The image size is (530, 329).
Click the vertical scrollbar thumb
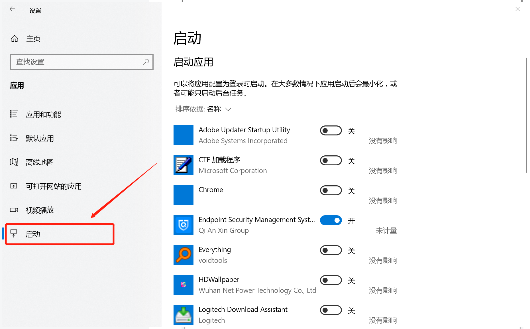526,115
